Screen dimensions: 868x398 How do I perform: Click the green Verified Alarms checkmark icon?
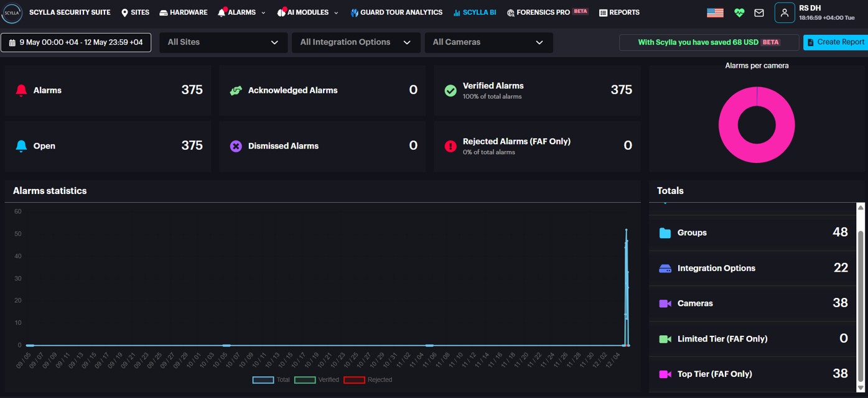[450, 90]
